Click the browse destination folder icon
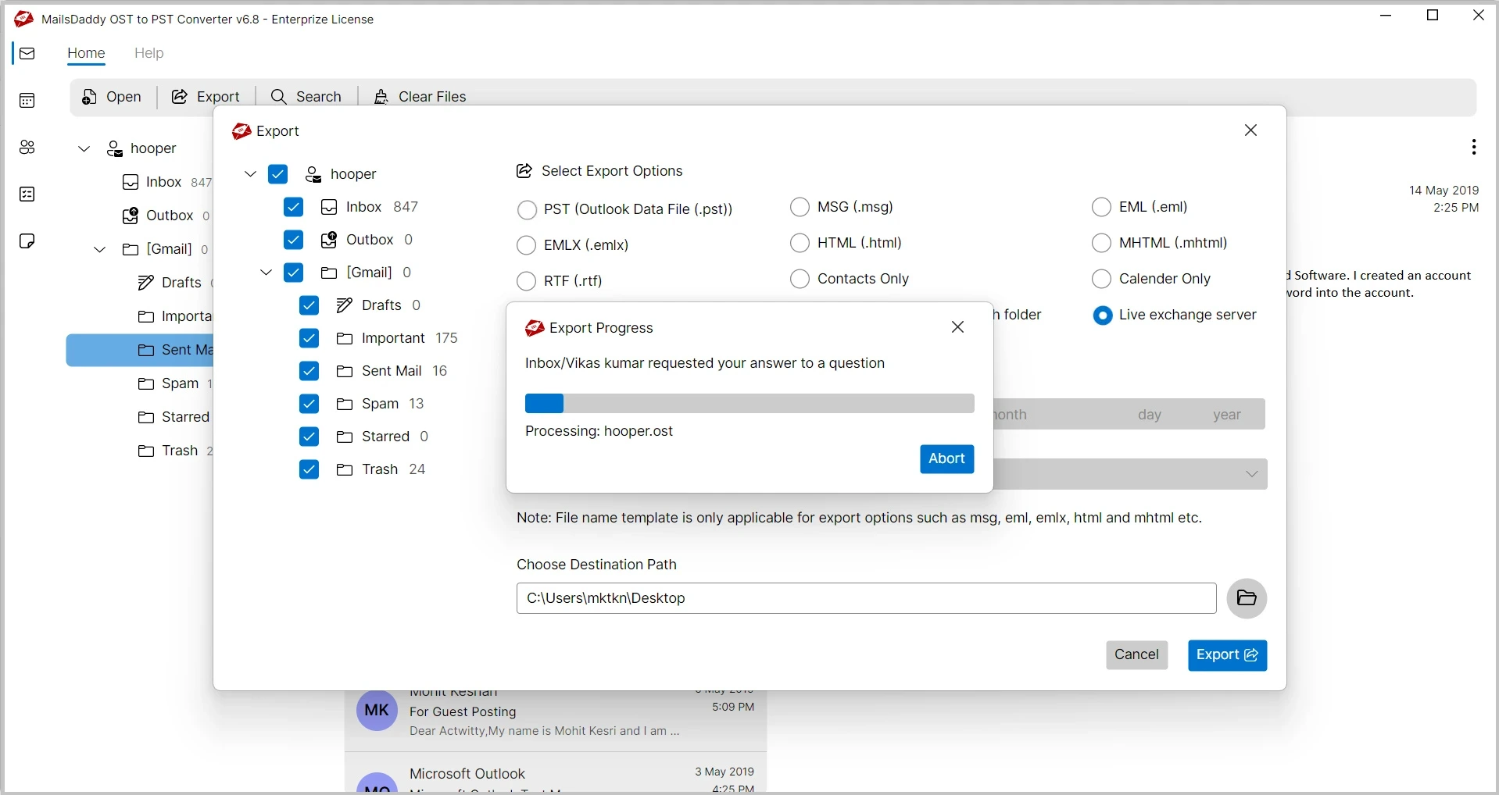Image resolution: width=1499 pixels, height=795 pixels. pos(1247,598)
